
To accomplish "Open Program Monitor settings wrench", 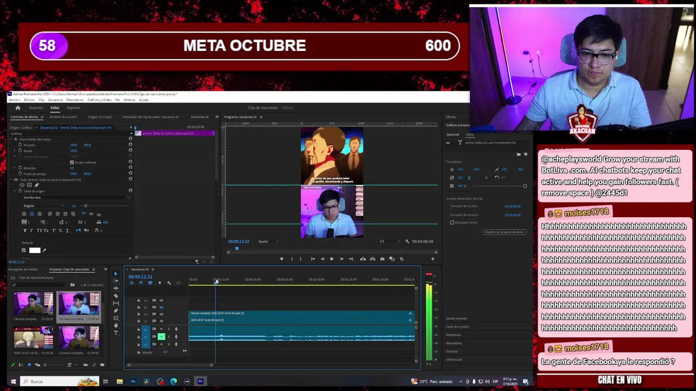I will pos(407,241).
